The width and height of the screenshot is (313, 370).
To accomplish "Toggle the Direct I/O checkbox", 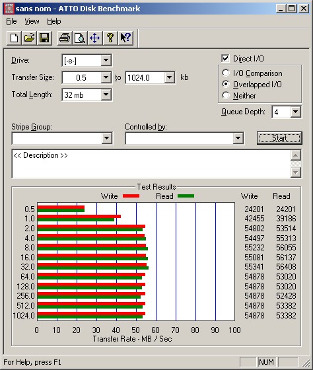I will 225,59.
